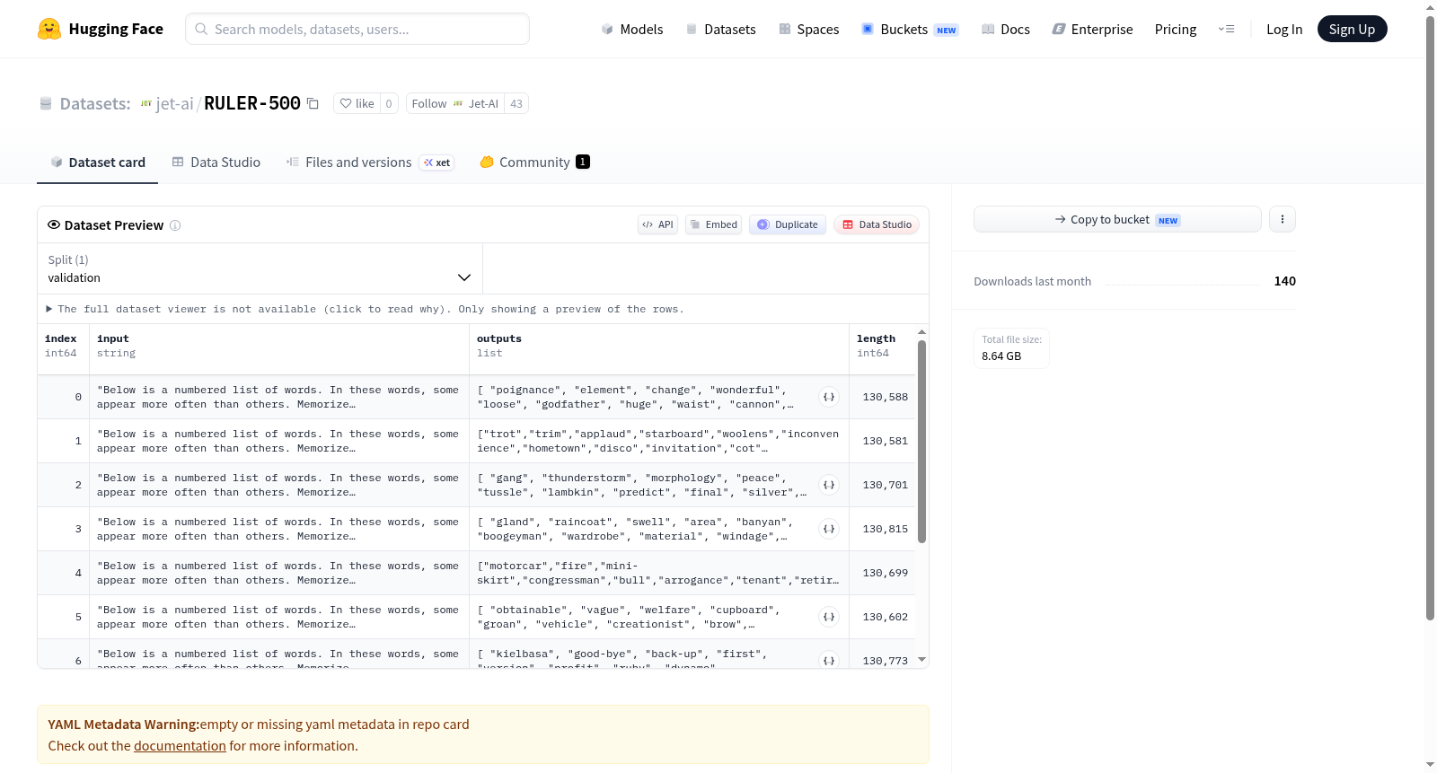1437x773 pixels.
Task: Click the Datasets breadcrumb label
Action: pos(95,103)
